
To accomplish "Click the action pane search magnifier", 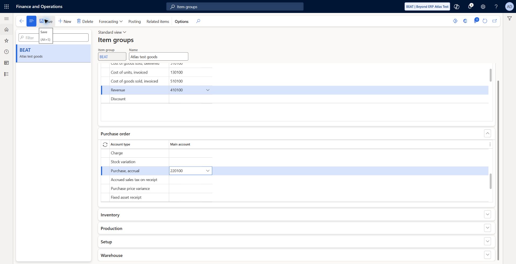I will (198, 21).
